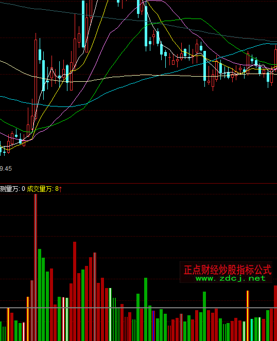Click the 正点财经炒股指标公式 watermark text
The width and height of the screenshot is (277, 341).
[x=228, y=270]
